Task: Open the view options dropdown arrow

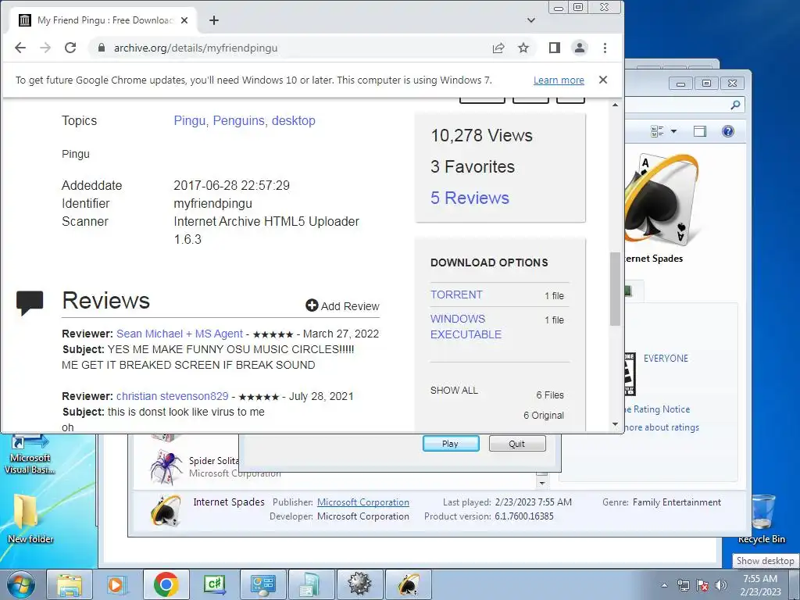Action: click(673, 131)
